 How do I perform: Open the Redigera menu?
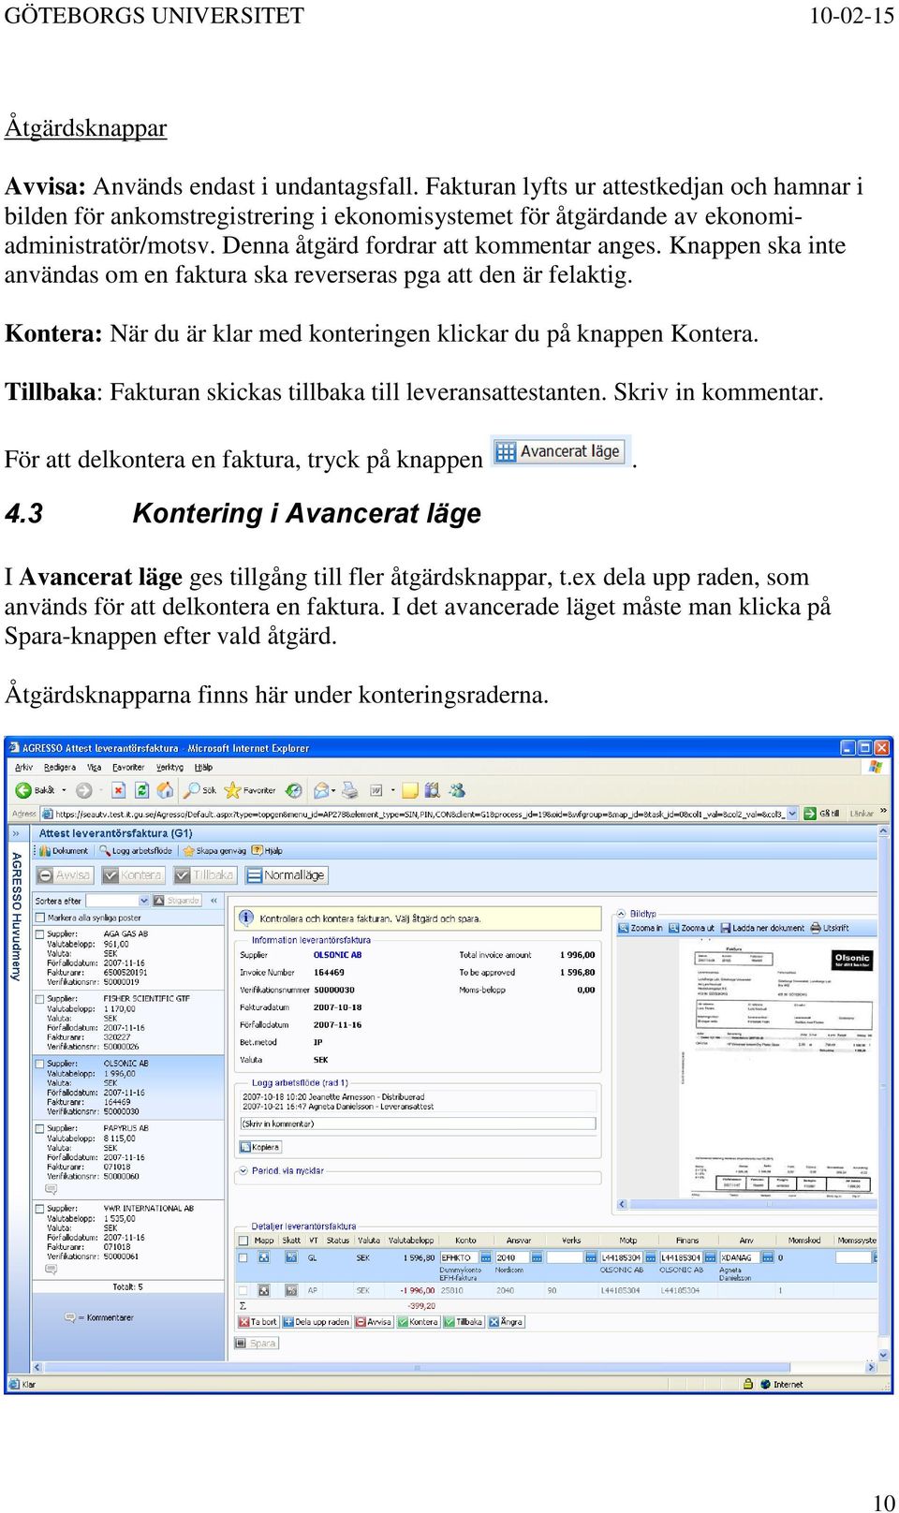click(60, 767)
